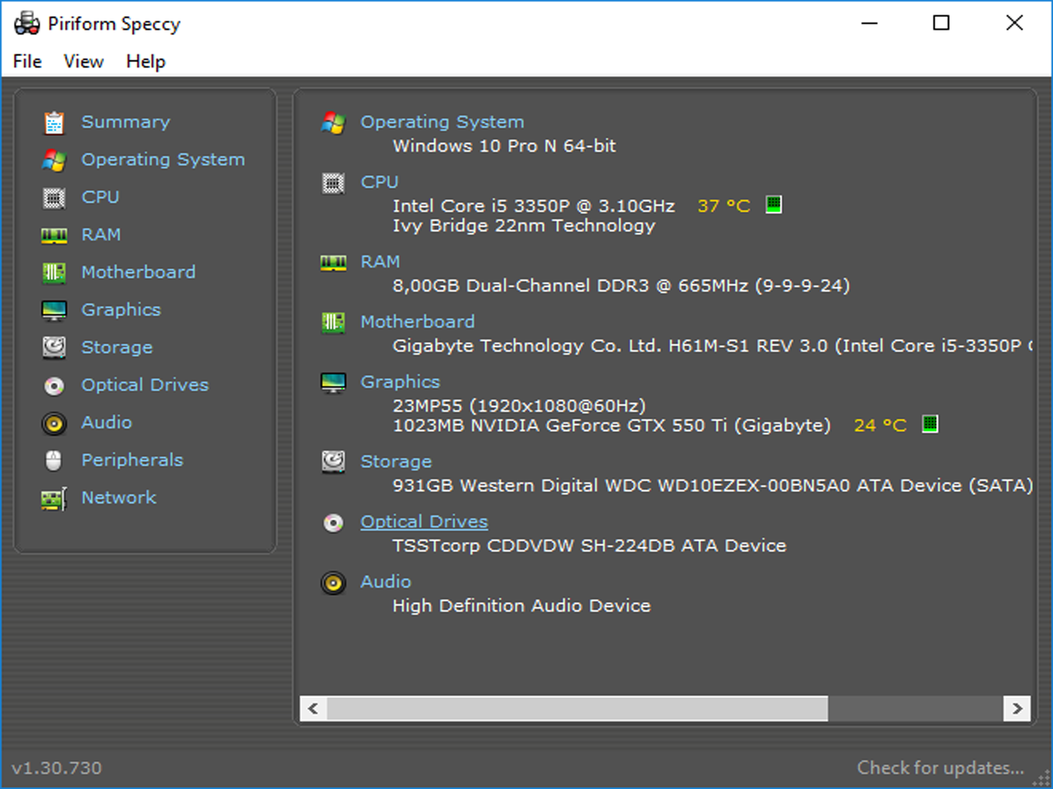Select Operating System in the left sidebar

(x=163, y=160)
